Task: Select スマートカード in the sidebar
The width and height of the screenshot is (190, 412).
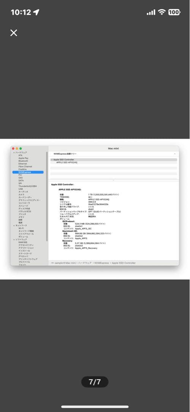Action: pos(25,254)
